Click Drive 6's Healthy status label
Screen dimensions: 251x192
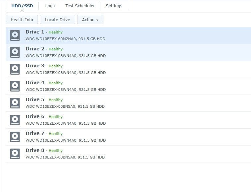tap(56, 117)
